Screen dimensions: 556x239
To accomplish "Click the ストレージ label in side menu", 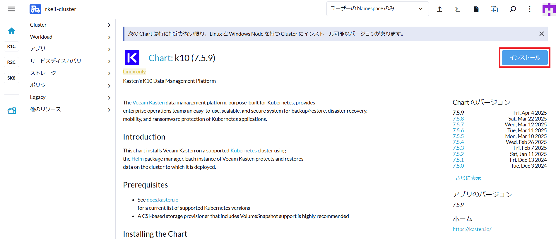I will 43,73.
